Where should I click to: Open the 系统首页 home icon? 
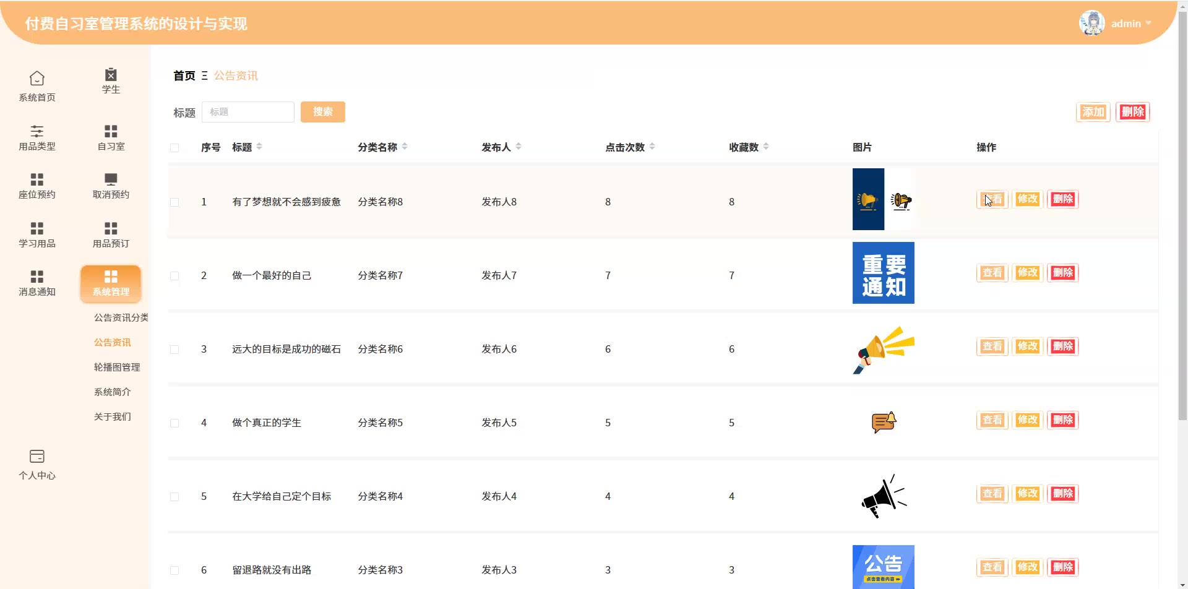pos(37,79)
